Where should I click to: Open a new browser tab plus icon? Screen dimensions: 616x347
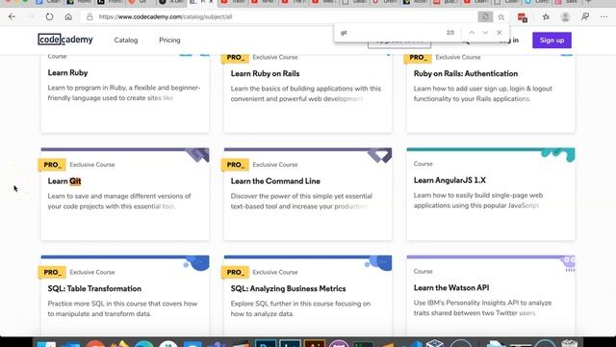(x=588, y=2)
